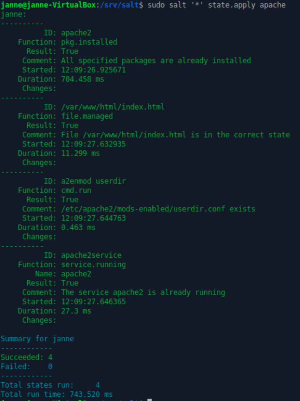This screenshot has height=401, width=300.
Task: Click the 'Succeeded: 4' line
Action: [26, 357]
